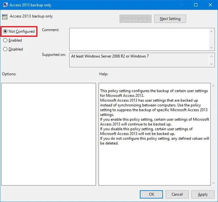Click the 'Help:' label

click(x=104, y=74)
